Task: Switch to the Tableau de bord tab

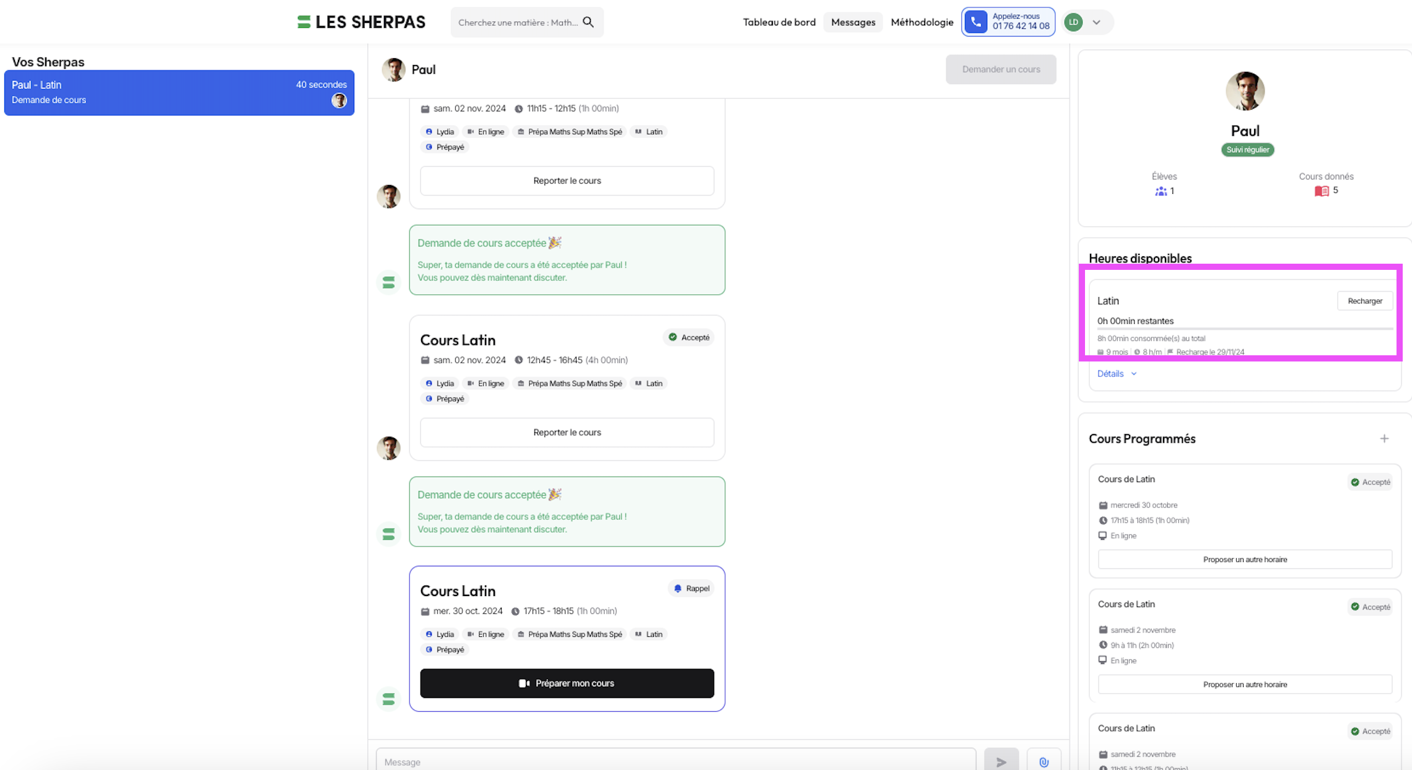Action: pos(779,22)
